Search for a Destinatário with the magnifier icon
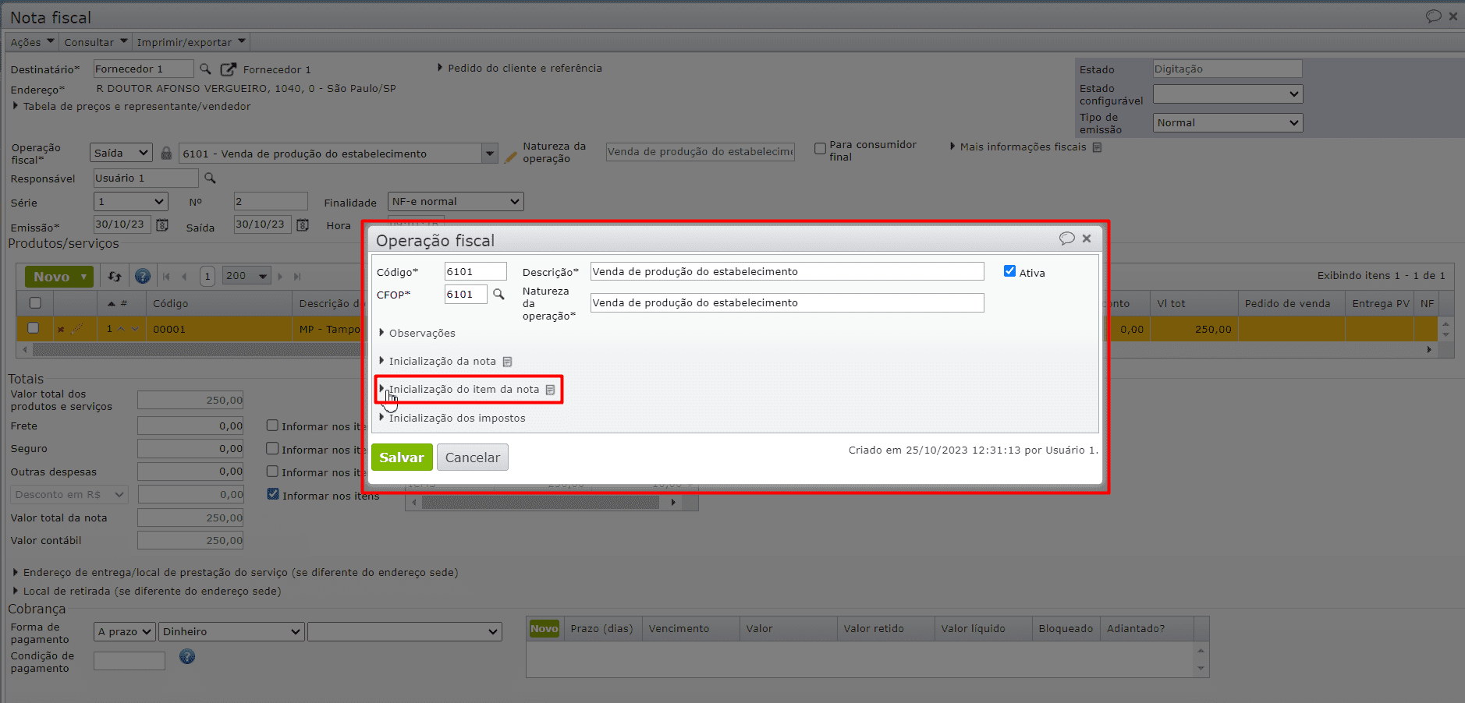The height and width of the screenshot is (703, 1465). pyautogui.click(x=205, y=69)
